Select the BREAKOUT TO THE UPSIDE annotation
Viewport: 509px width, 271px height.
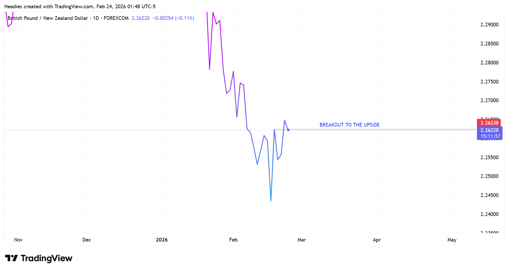[349, 125]
